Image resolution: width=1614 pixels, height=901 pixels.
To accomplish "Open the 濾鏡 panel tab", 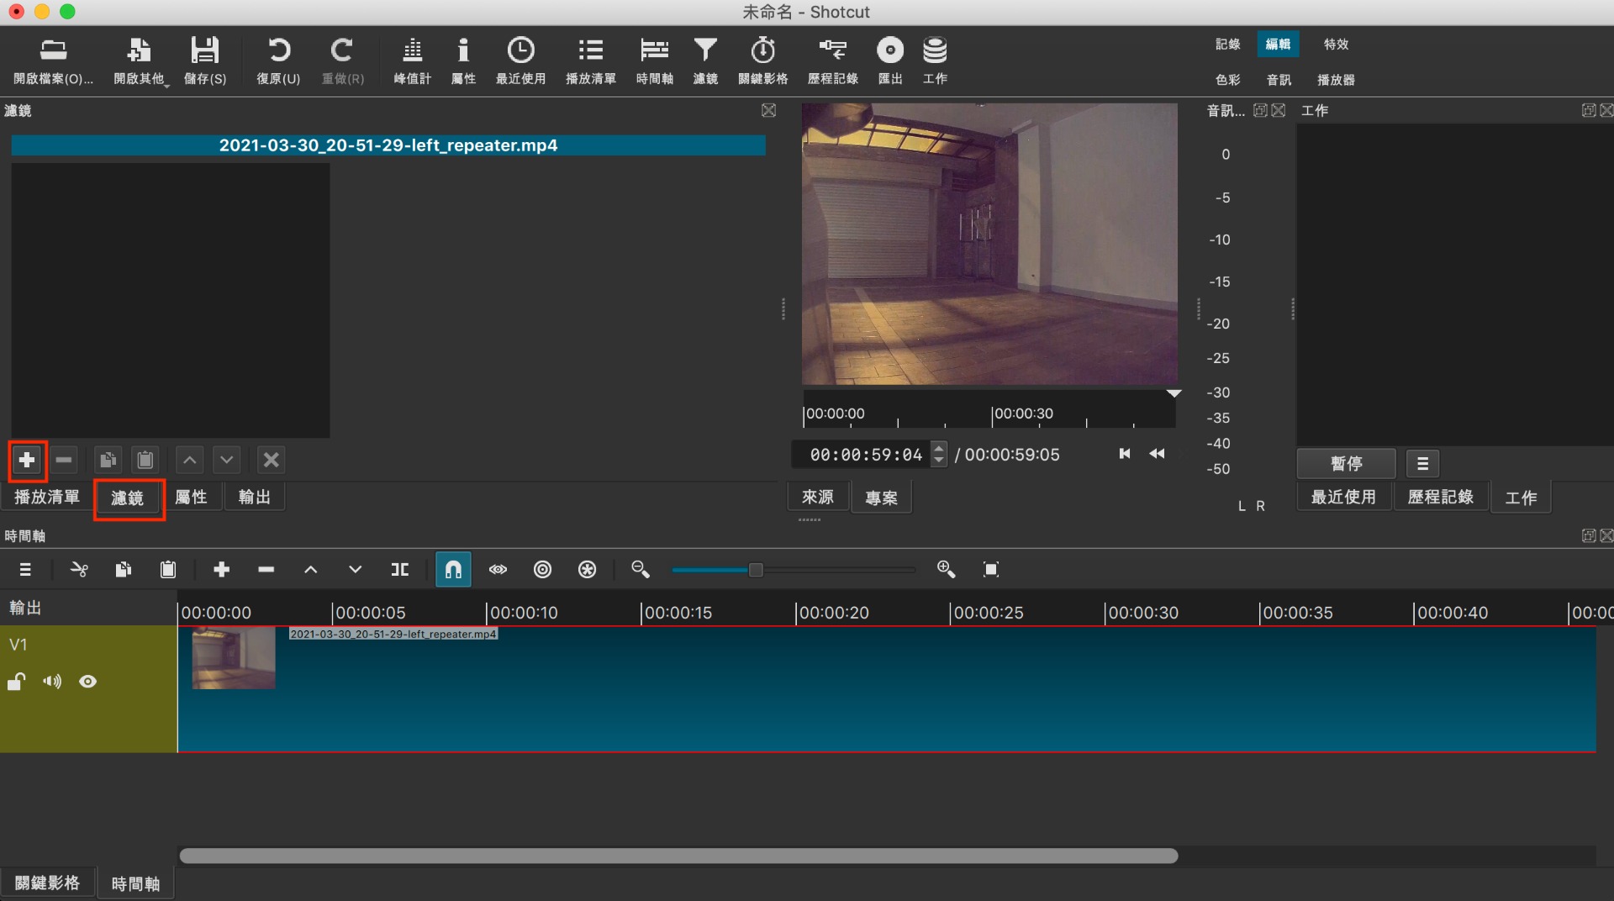I will point(128,498).
